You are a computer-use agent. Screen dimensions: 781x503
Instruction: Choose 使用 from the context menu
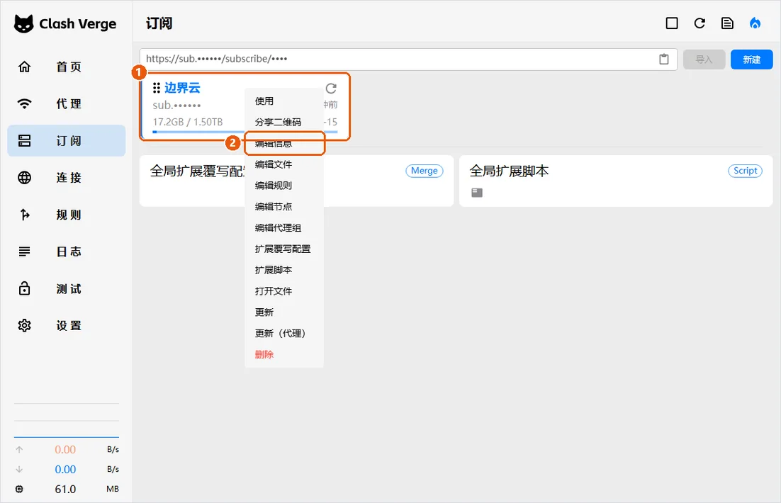click(x=284, y=101)
